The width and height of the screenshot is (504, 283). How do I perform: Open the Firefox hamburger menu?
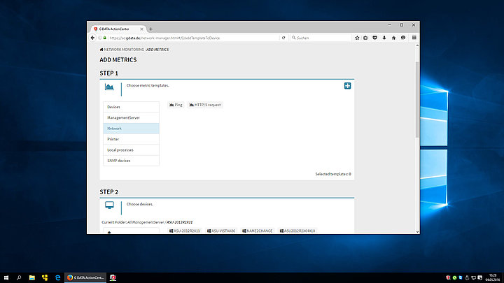click(414, 38)
